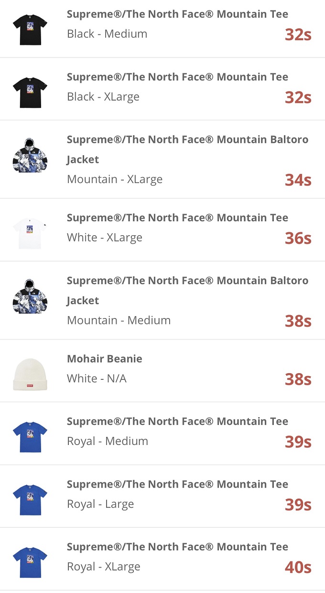Click the 40s sellout time
325x593 pixels.
[298, 568]
